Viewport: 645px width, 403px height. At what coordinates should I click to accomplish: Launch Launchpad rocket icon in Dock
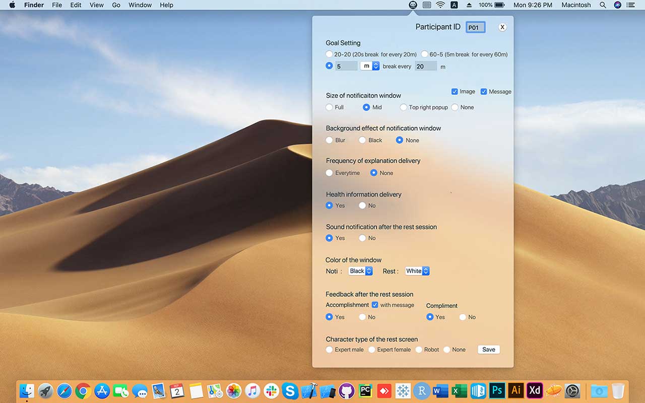coord(46,390)
